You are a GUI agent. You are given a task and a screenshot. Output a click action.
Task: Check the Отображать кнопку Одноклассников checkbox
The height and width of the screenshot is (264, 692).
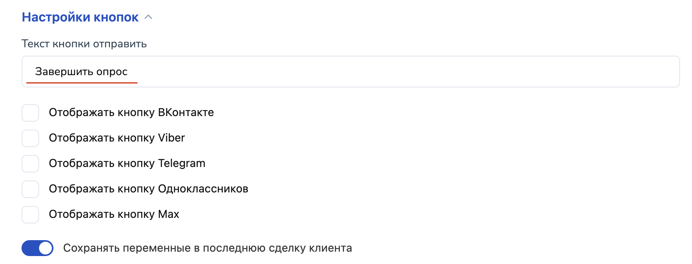coord(30,189)
